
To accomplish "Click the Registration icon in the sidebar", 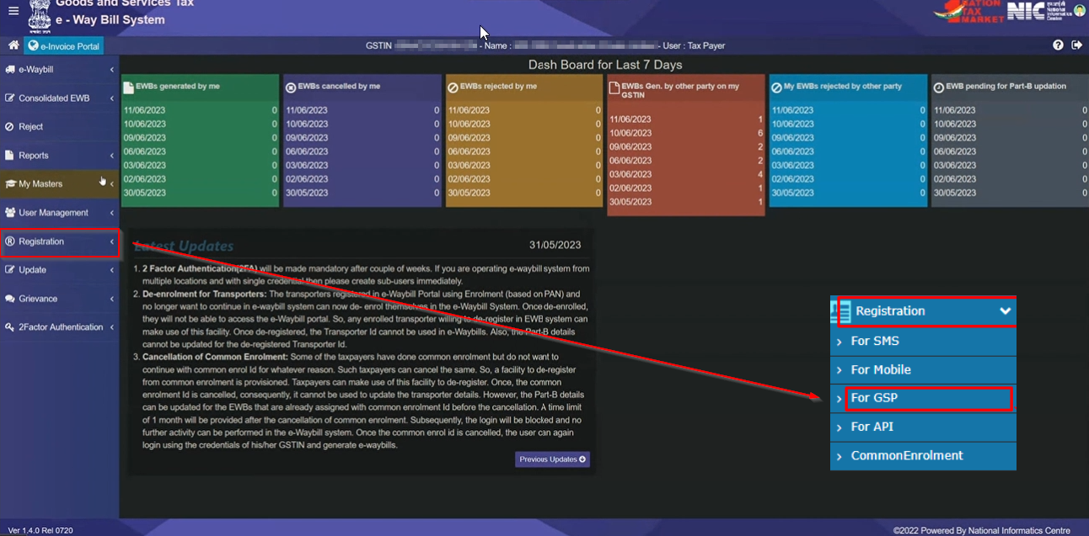I will [x=11, y=241].
